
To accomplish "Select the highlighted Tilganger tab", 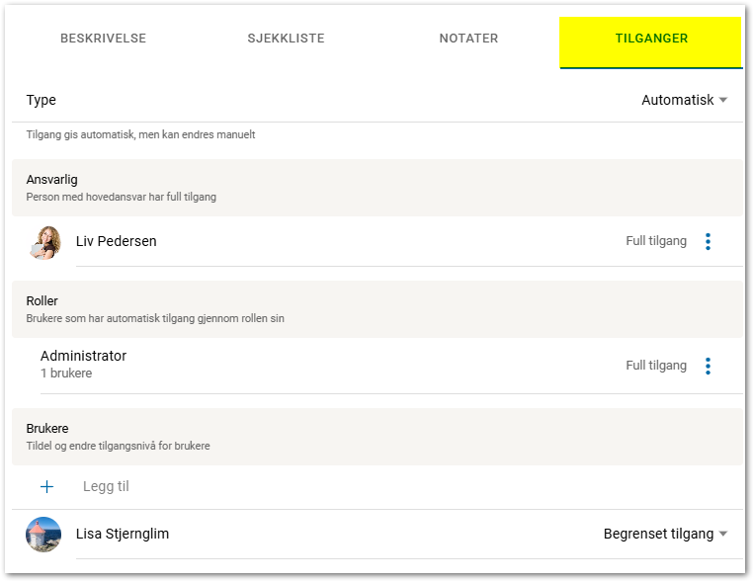I will point(651,39).
